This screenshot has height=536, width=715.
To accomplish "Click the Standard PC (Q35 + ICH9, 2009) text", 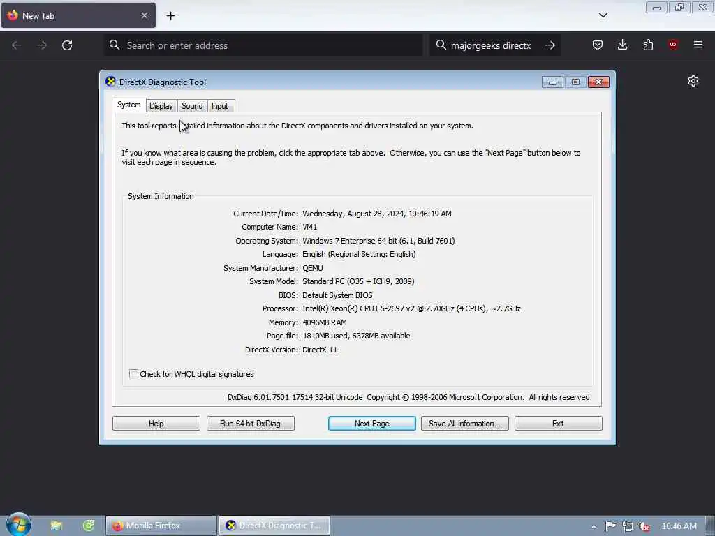I will (358, 281).
